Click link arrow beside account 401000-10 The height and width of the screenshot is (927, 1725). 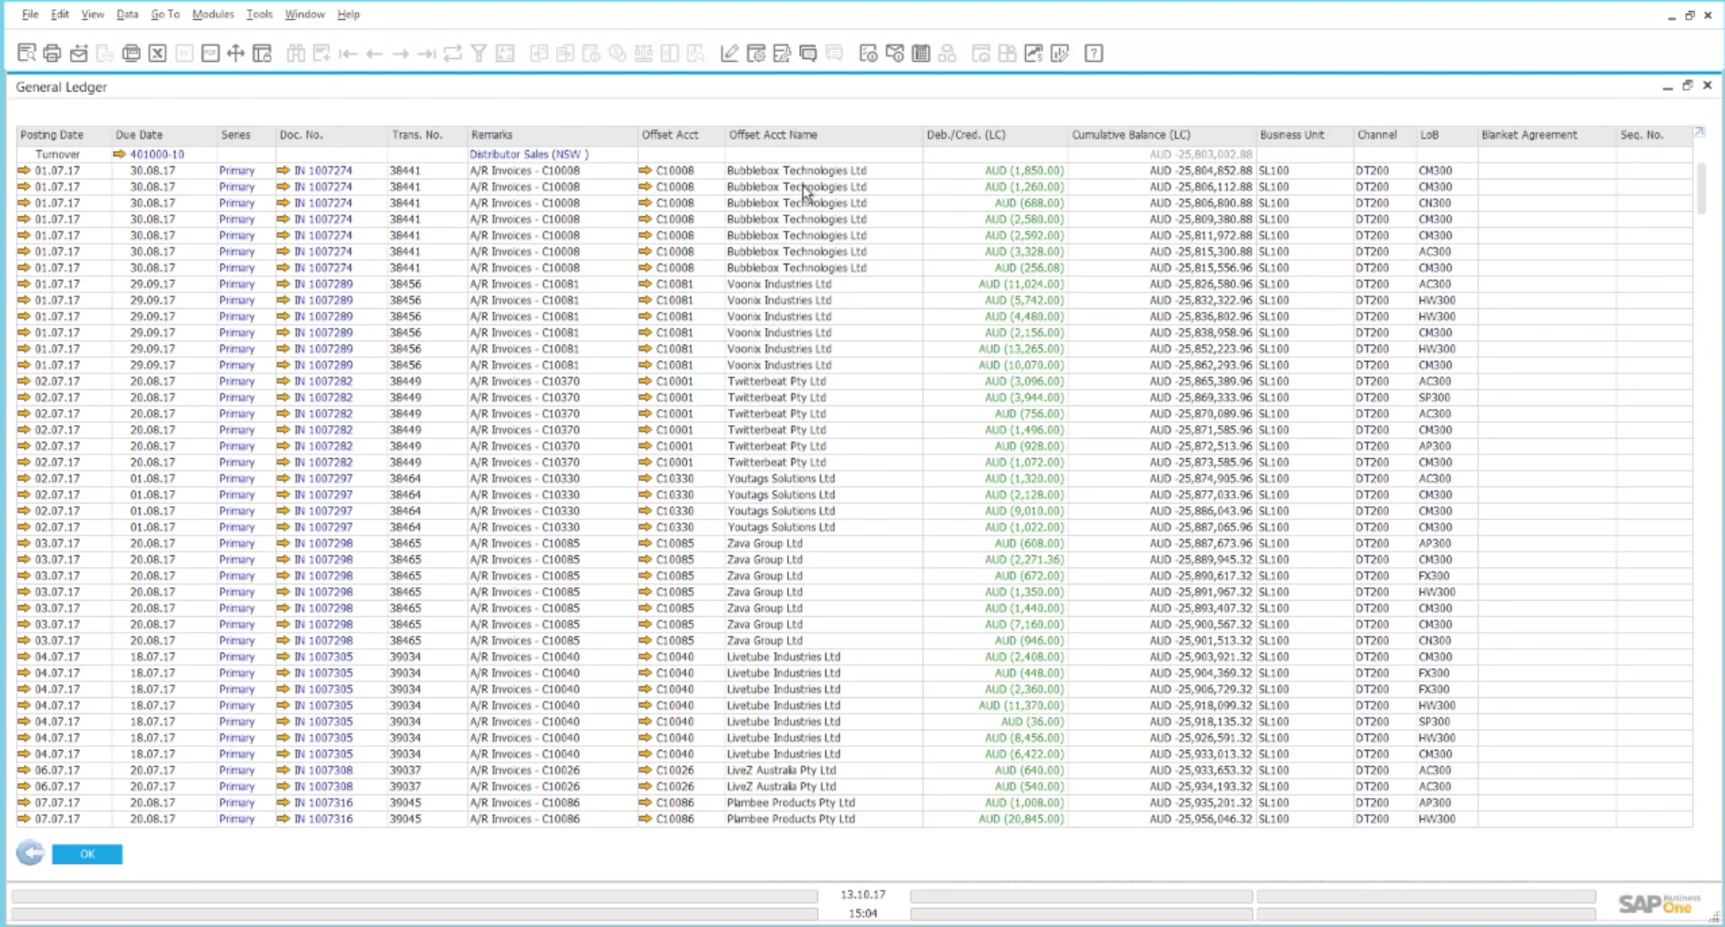(x=119, y=154)
